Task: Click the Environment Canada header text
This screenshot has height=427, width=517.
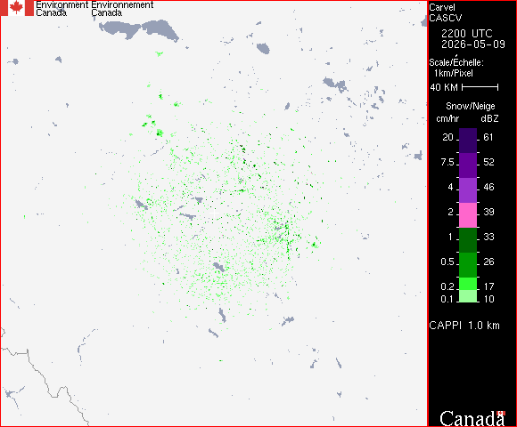Action: click(62, 9)
